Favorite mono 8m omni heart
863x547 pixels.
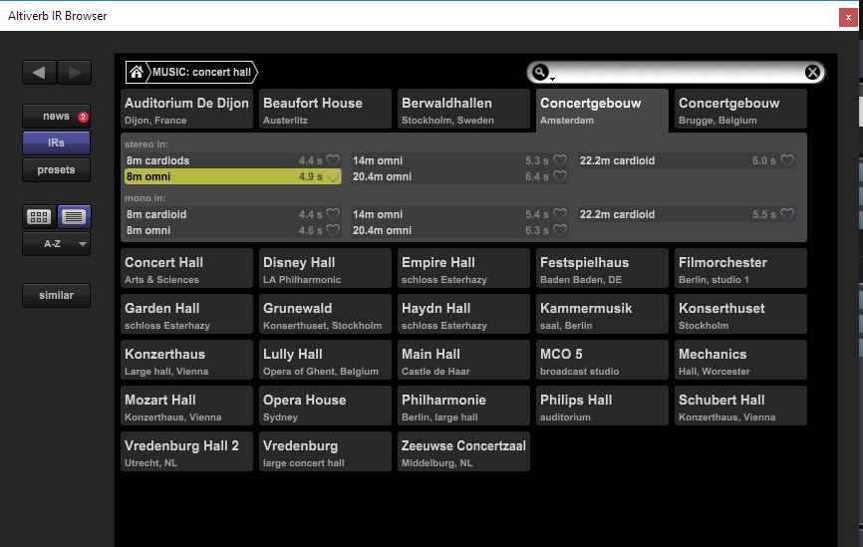tap(333, 230)
